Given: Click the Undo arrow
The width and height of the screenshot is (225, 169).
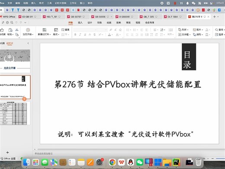Looking at the screenshot, I should (x=16, y=23).
